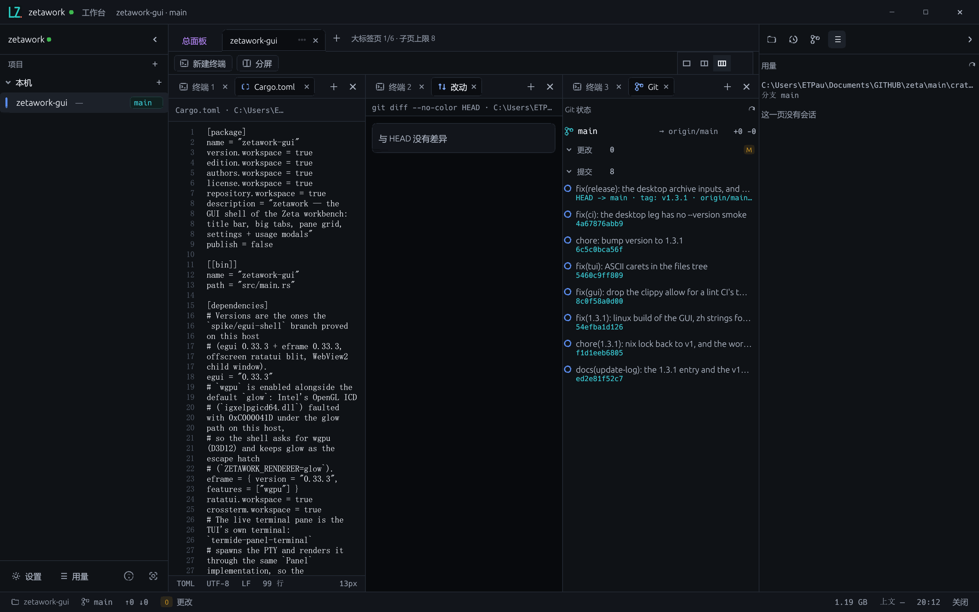This screenshot has width=979, height=612.
Task: Switch to three-column layout
Action: click(x=722, y=64)
